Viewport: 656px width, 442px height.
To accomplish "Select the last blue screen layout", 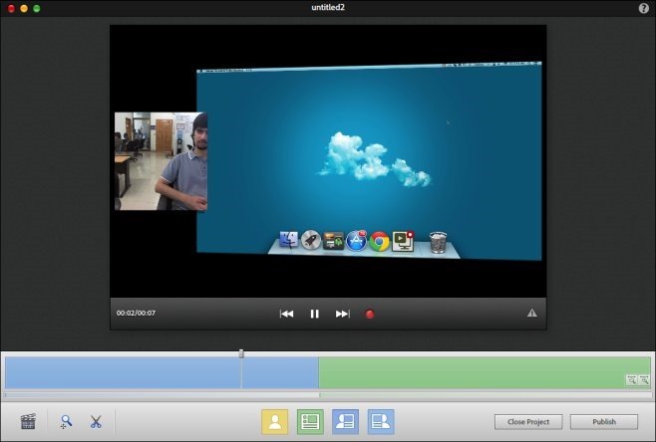I will click(x=381, y=421).
